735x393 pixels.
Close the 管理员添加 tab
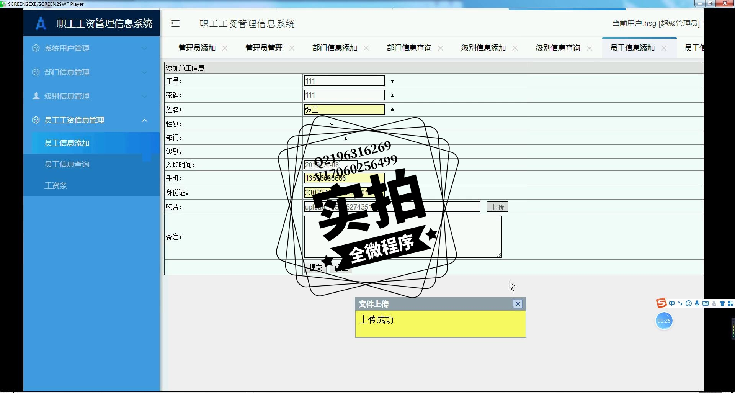click(x=225, y=48)
